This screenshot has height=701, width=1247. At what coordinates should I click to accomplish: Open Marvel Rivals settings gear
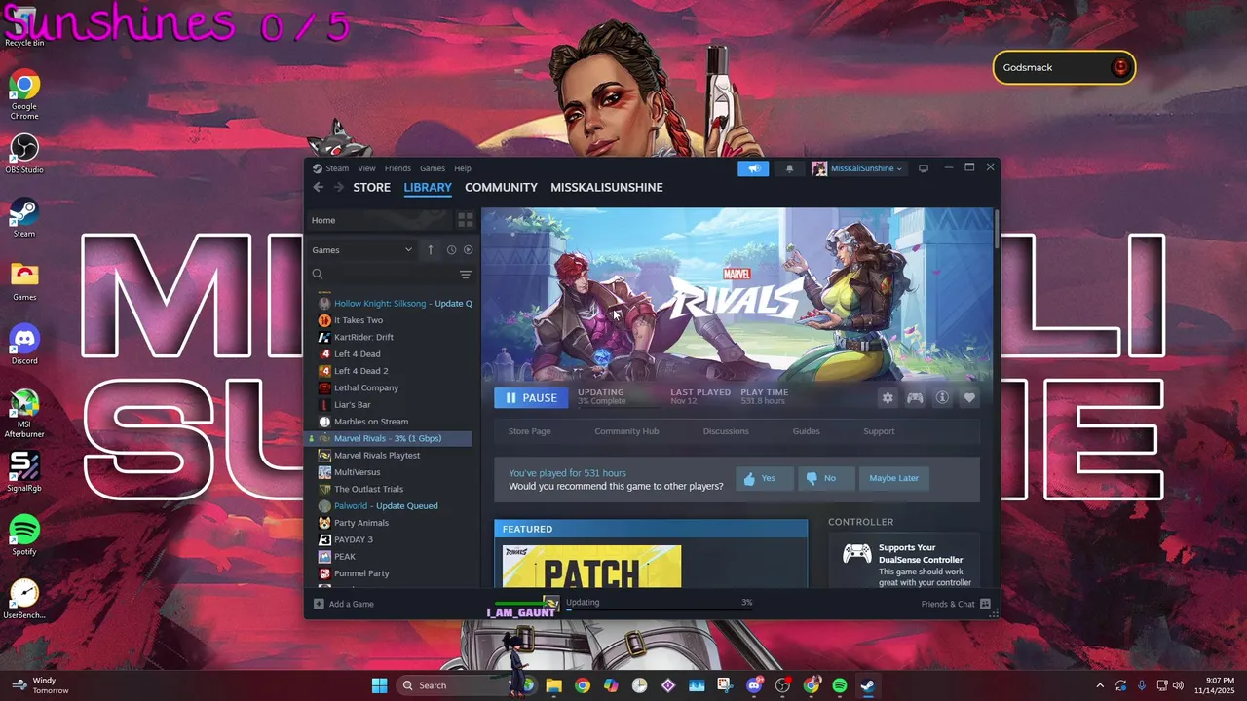(888, 397)
